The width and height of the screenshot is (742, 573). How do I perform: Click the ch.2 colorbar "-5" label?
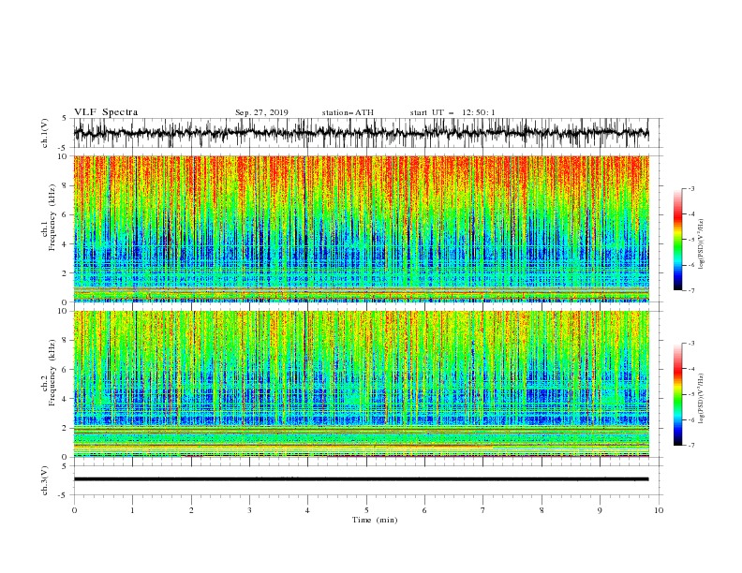[x=690, y=394]
